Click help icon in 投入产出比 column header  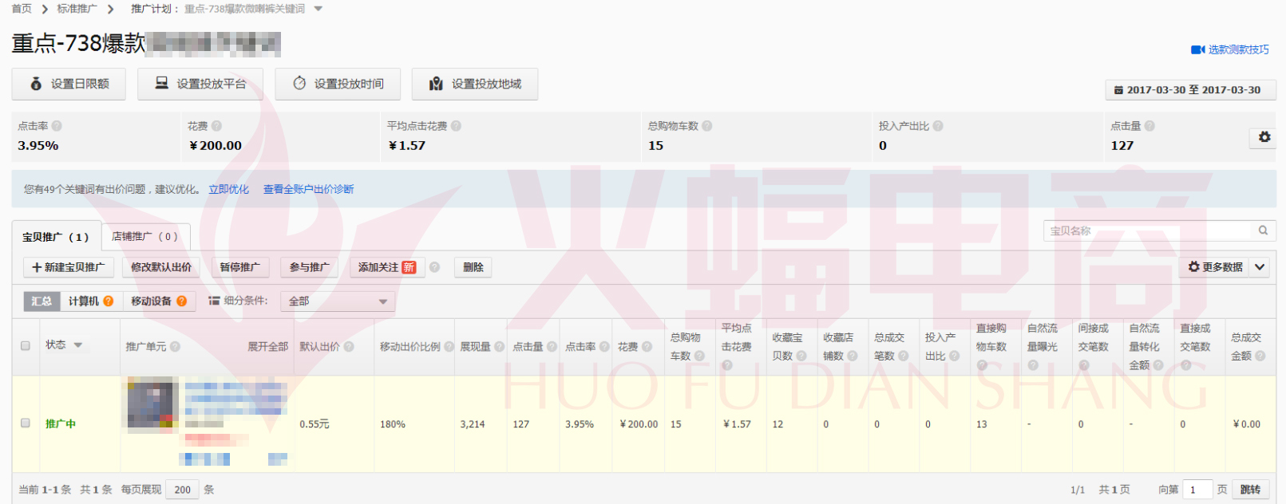[955, 356]
